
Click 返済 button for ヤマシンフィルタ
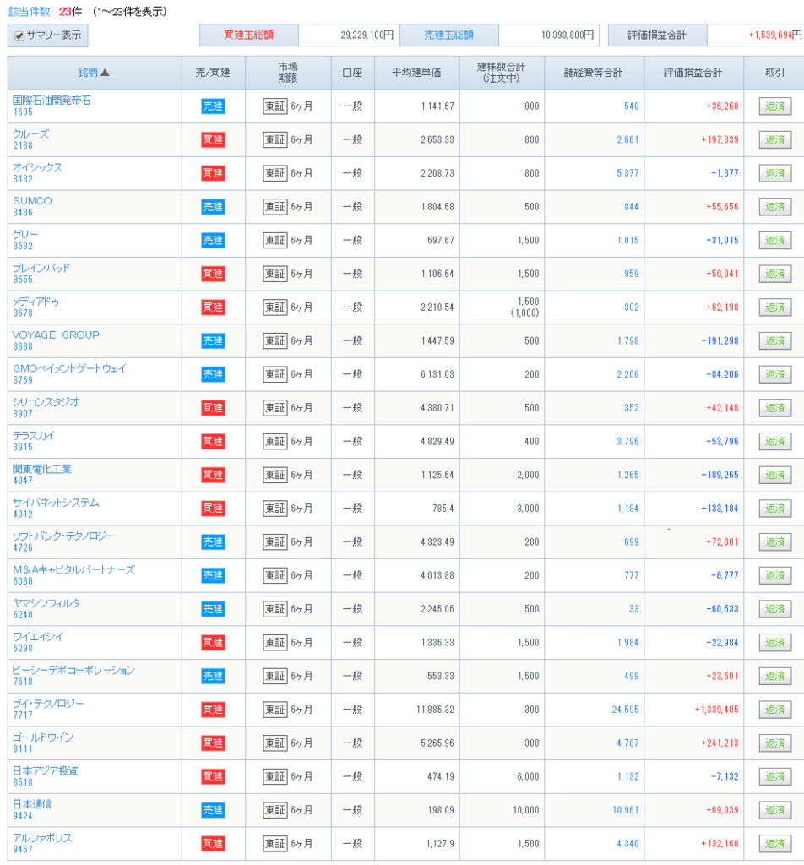click(x=774, y=609)
